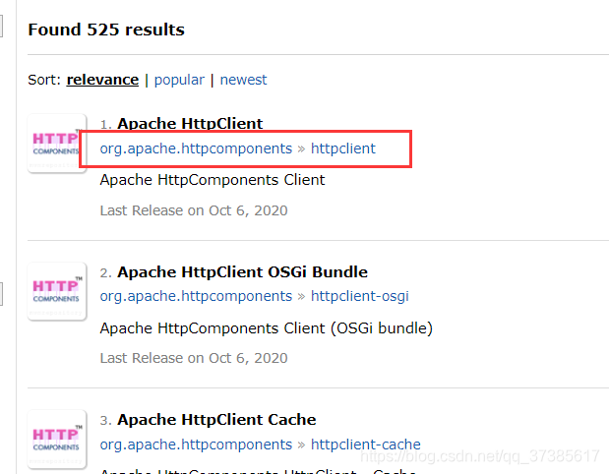
Task: Click the HttpClient Cache HTTP Components logo
Action: tap(57, 439)
